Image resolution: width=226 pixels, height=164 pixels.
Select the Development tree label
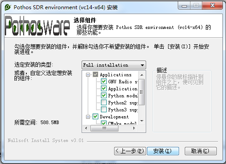coord(114,117)
